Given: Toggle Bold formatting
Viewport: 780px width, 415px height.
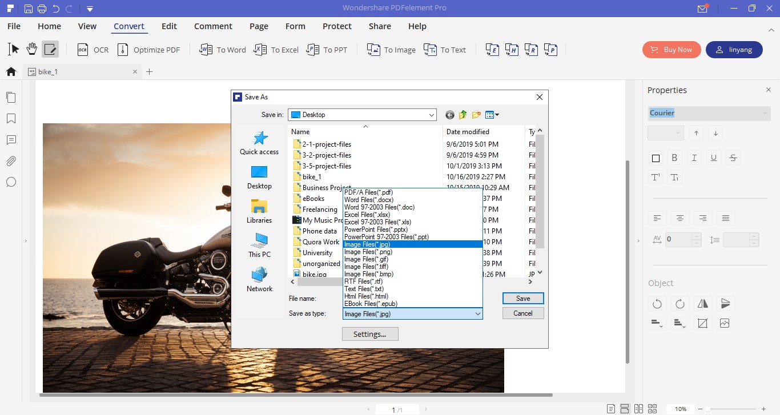Looking at the screenshot, I should [674, 158].
